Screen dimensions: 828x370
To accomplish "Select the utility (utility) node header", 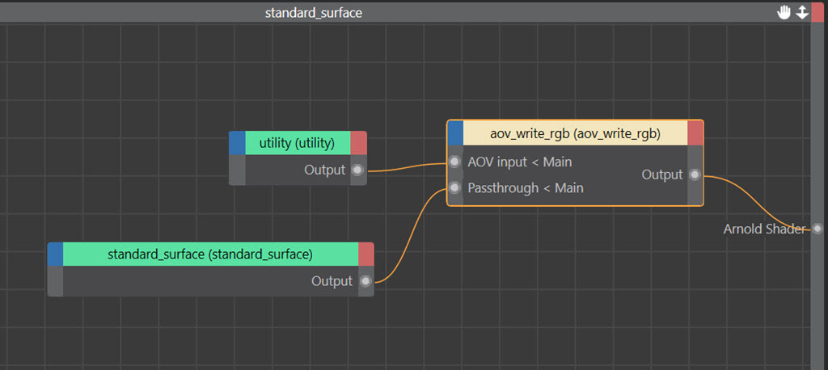I will tap(298, 143).
